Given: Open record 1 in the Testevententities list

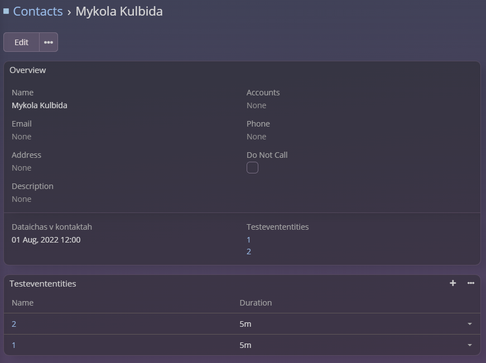Looking at the screenshot, I should [14, 345].
